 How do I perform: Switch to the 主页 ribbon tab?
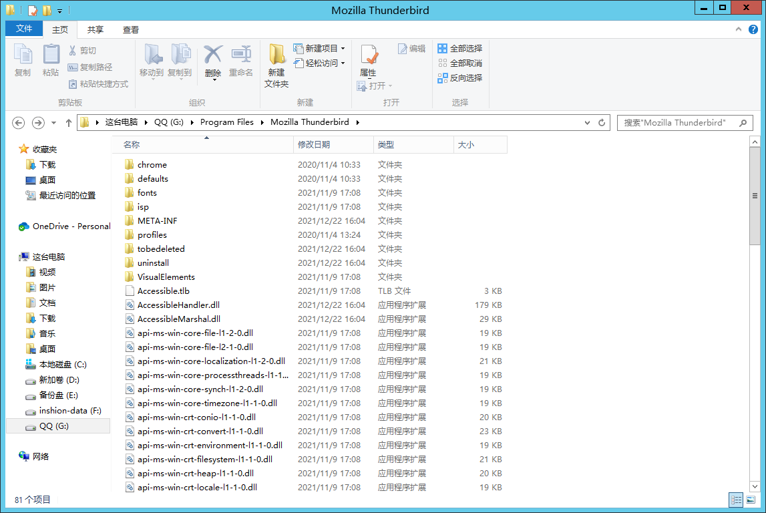60,30
